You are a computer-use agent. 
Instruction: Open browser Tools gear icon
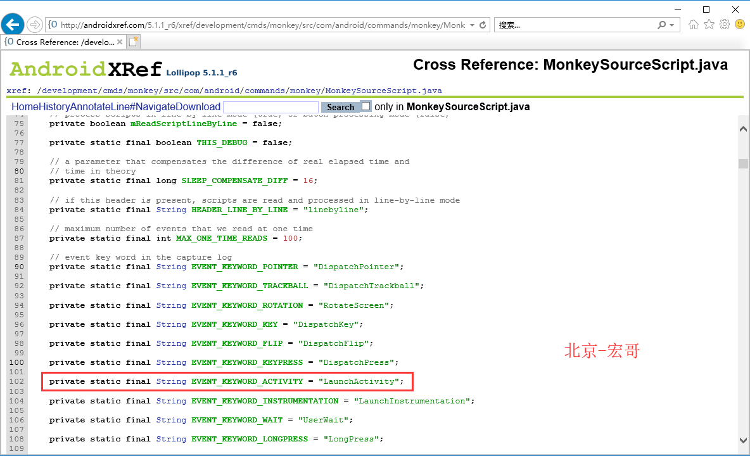coord(725,24)
